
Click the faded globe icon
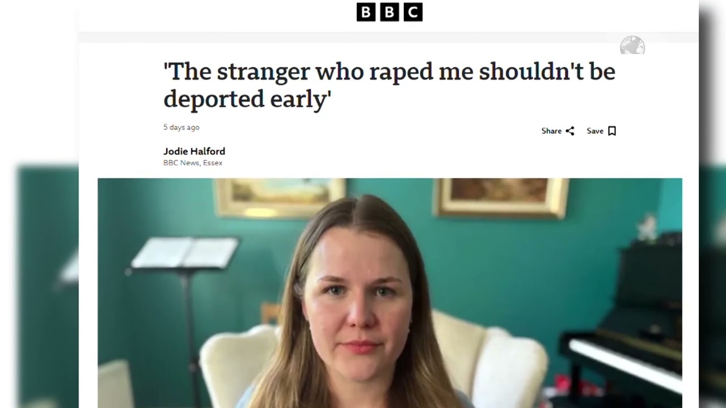632,45
